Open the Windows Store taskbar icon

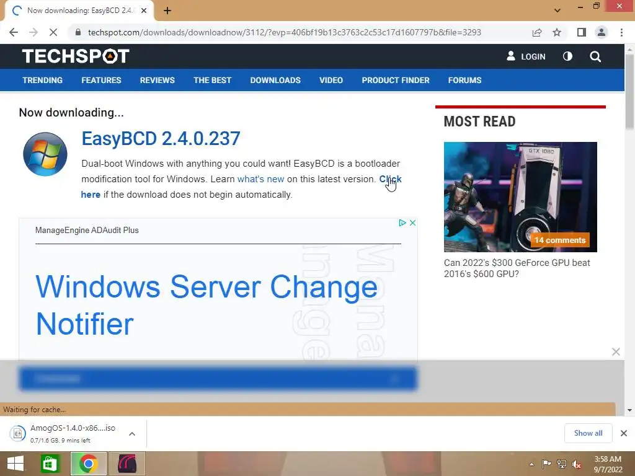(x=50, y=464)
